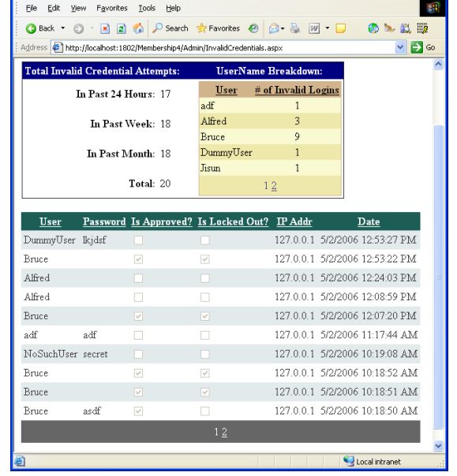The height and width of the screenshot is (476, 457).
Task: Open the Forward button history dropdown arrow
Action: coord(92,28)
